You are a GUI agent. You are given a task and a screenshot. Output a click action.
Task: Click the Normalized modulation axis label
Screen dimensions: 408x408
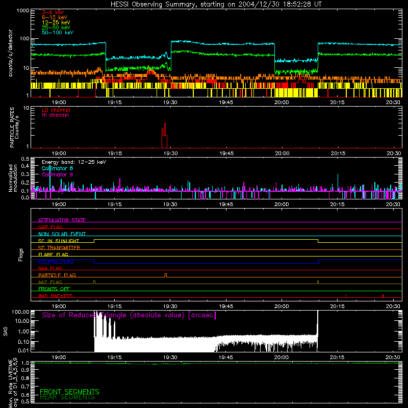click(x=13, y=178)
